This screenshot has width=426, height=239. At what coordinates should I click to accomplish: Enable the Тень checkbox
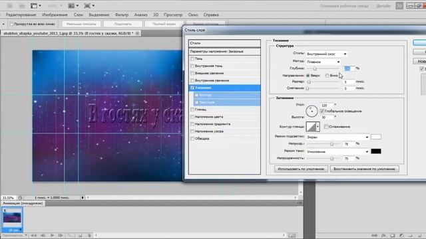pos(192,58)
